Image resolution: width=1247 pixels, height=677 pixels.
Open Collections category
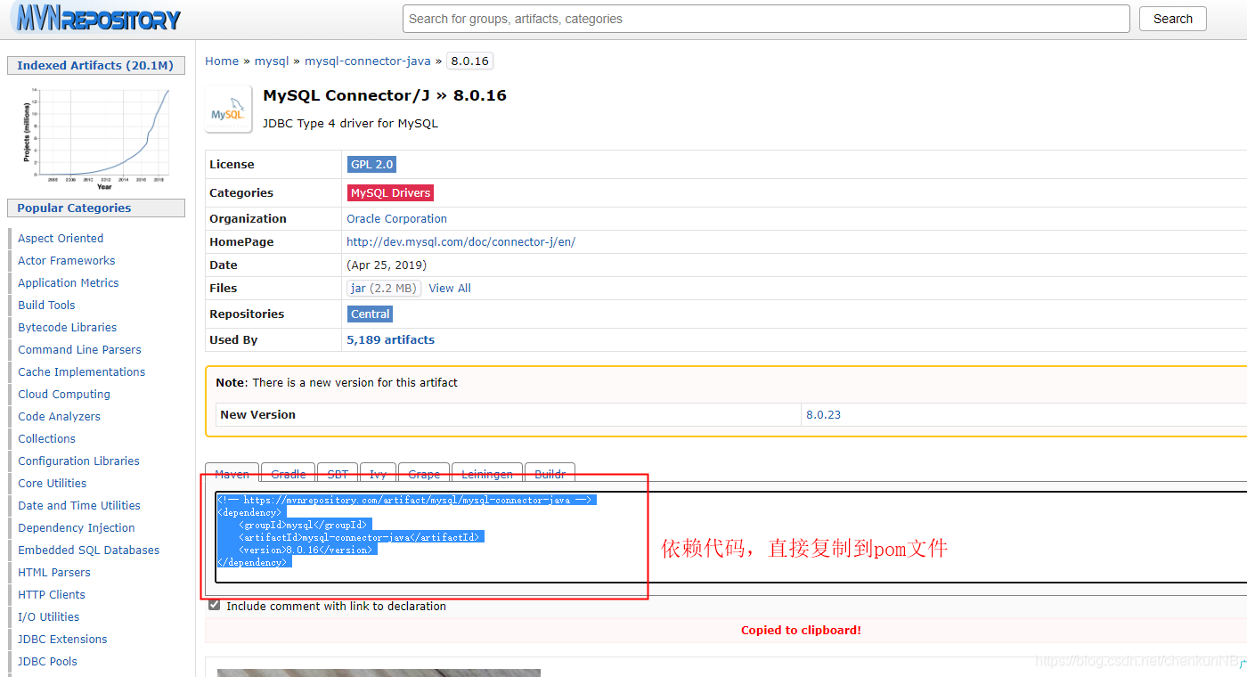46,438
